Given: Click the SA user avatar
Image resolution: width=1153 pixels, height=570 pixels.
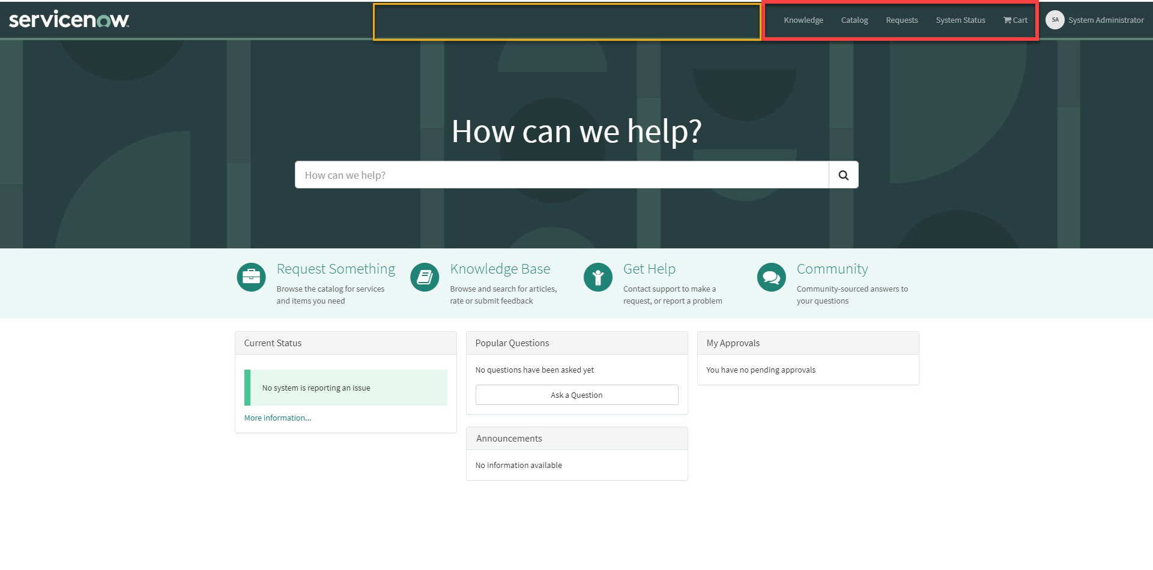Looking at the screenshot, I should [1055, 20].
